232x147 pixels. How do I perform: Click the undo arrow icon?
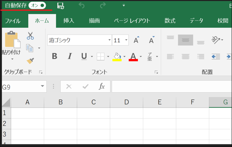pyautogui.click(x=82, y=6)
